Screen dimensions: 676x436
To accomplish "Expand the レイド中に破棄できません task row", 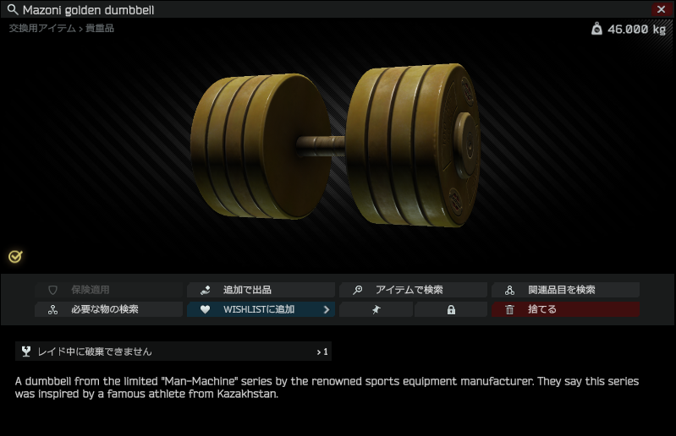I will click(173, 352).
